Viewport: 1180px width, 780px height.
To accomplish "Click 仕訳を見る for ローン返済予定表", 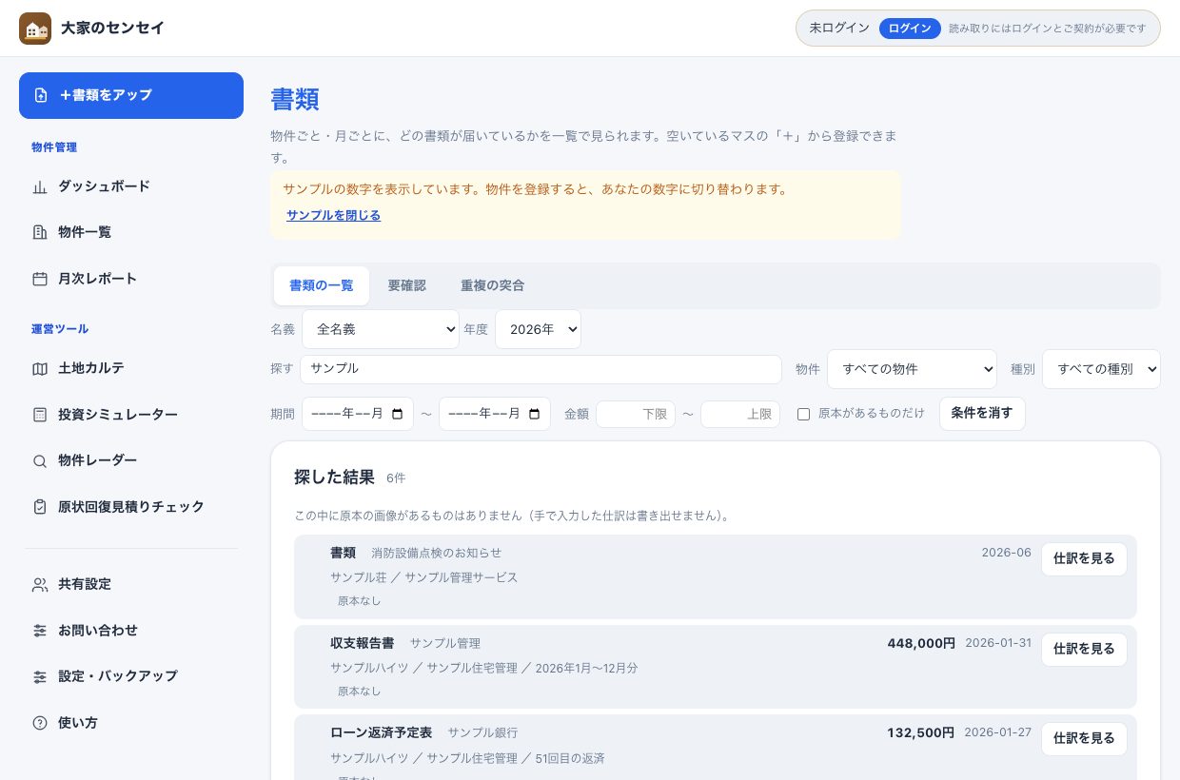I will click(x=1084, y=739).
